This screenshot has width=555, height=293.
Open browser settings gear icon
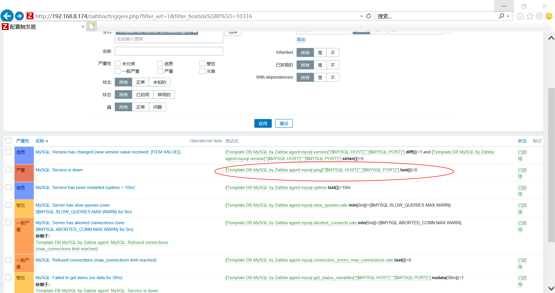pos(539,16)
